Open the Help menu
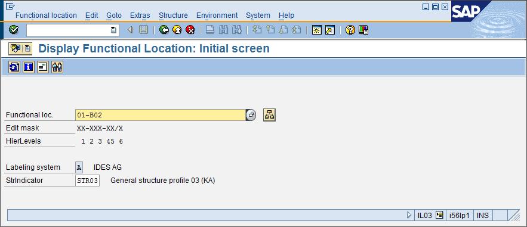Image resolution: width=527 pixels, height=227 pixels. (x=286, y=15)
